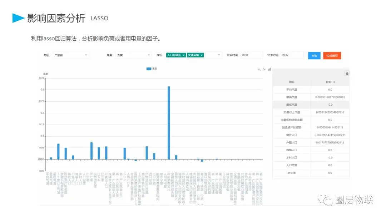Click the 指标 column header

click(x=292, y=82)
